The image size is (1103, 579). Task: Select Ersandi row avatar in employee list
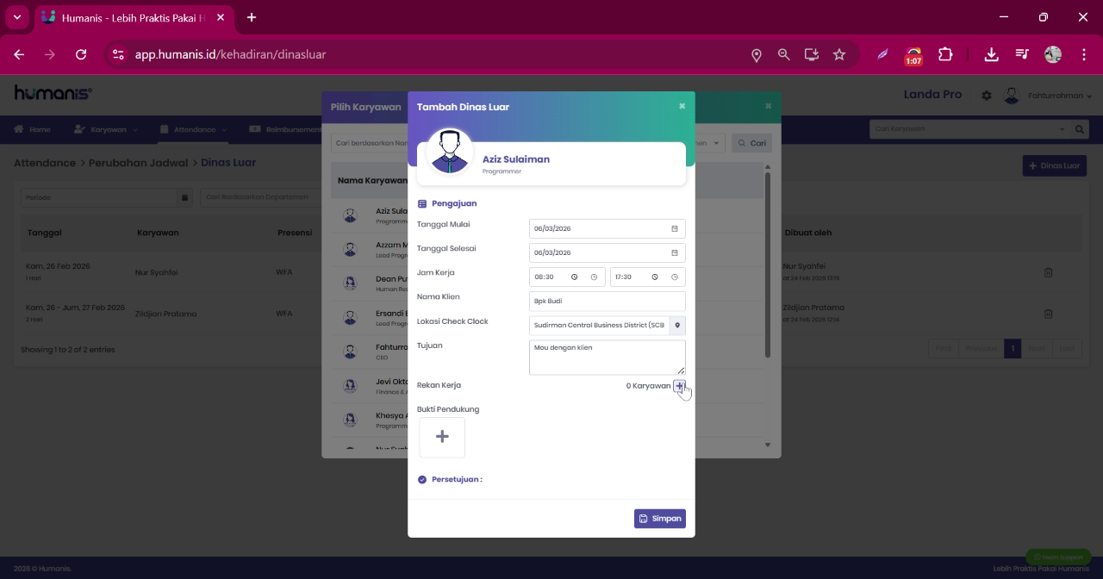(x=350, y=318)
